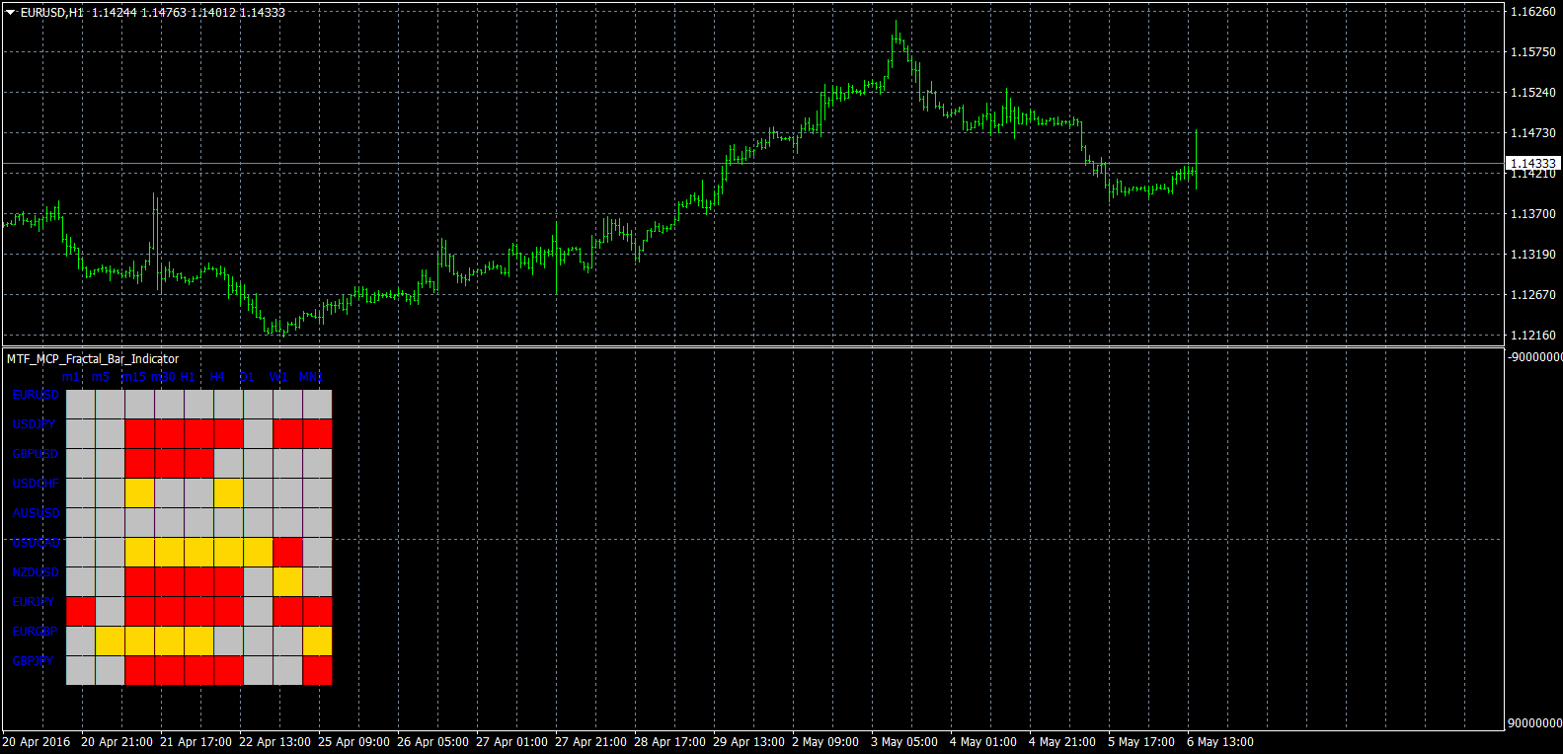1563x754 pixels.
Task: Click the 1.14730 price scale label
Action: [1533, 133]
